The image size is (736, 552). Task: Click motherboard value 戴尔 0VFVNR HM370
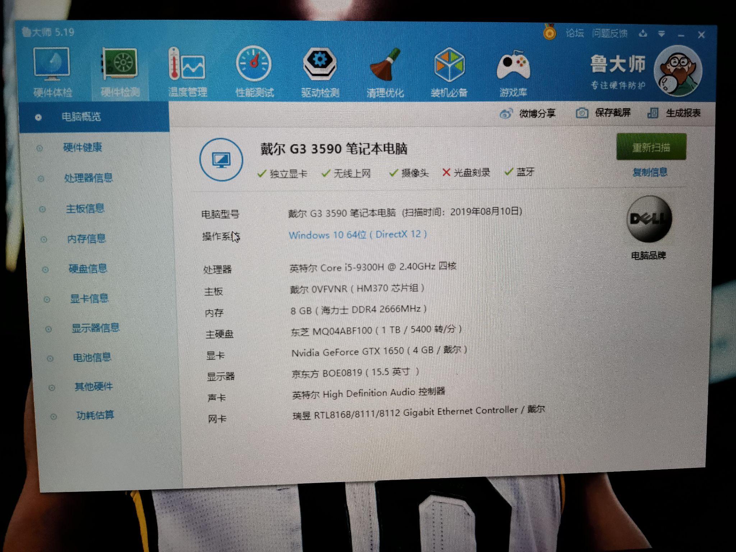coord(358,289)
